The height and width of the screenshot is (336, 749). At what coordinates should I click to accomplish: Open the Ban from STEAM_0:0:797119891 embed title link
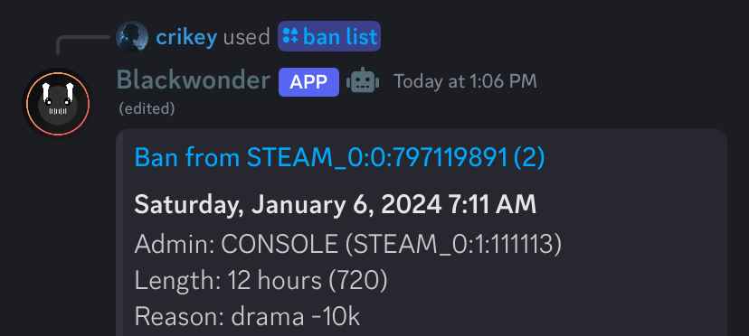339,157
